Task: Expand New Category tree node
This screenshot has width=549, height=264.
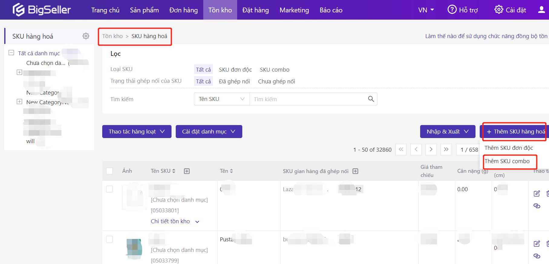Action: pyautogui.click(x=19, y=102)
